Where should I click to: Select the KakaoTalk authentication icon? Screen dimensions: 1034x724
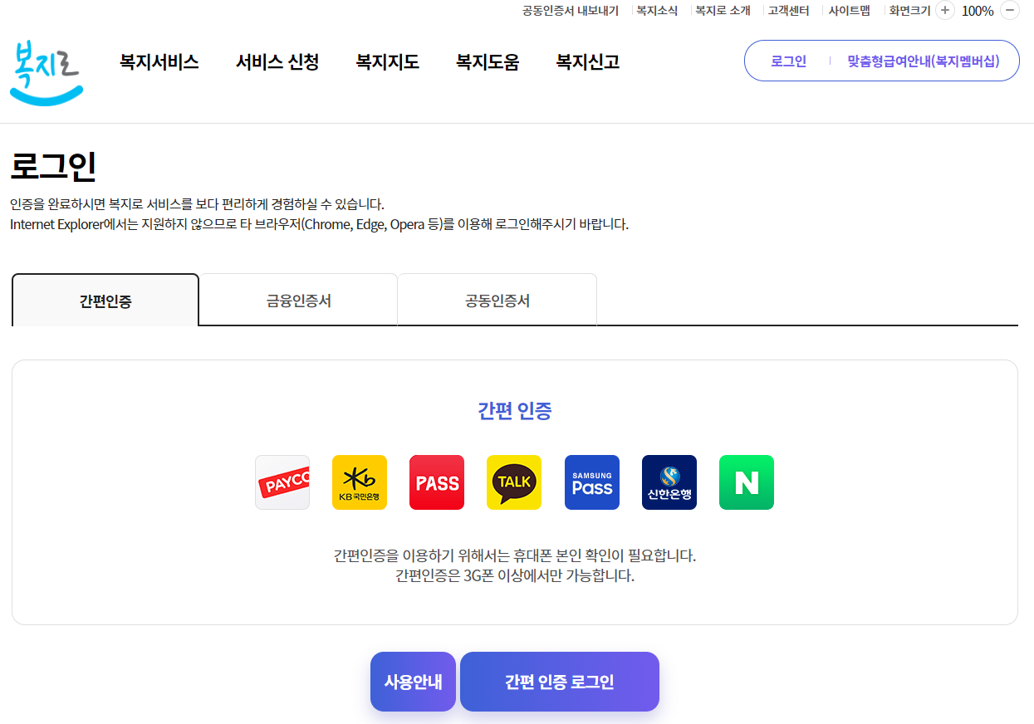513,482
